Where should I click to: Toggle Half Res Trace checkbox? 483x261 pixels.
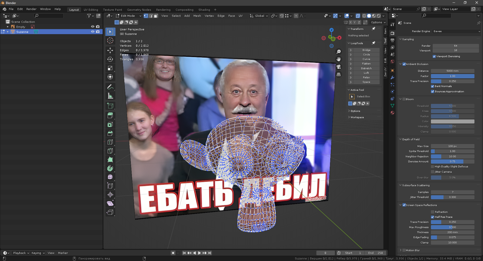433,217
